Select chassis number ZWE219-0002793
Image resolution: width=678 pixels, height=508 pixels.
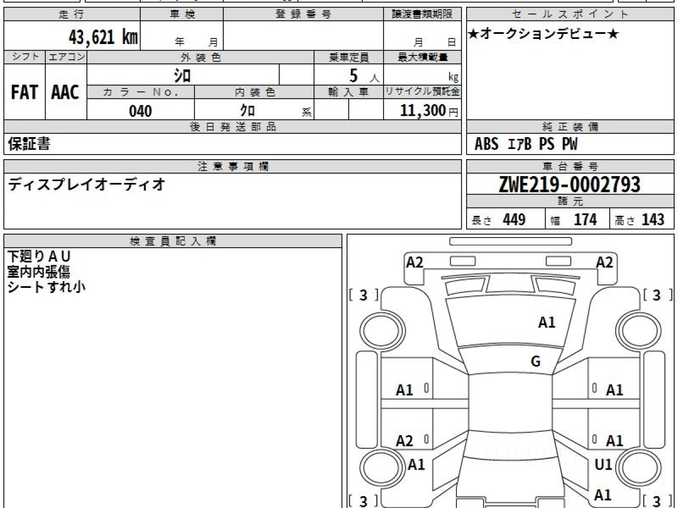tap(570, 184)
